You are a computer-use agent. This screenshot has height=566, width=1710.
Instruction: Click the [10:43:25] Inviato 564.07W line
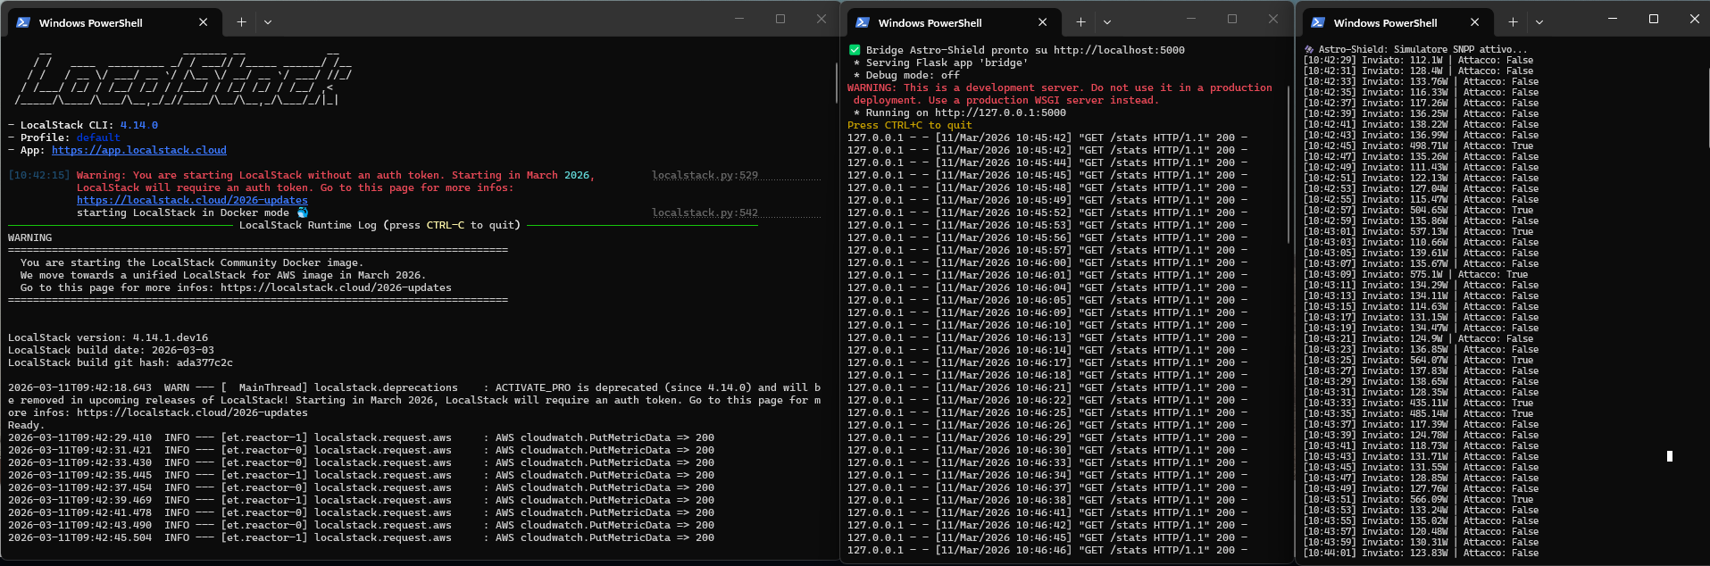[1418, 360]
